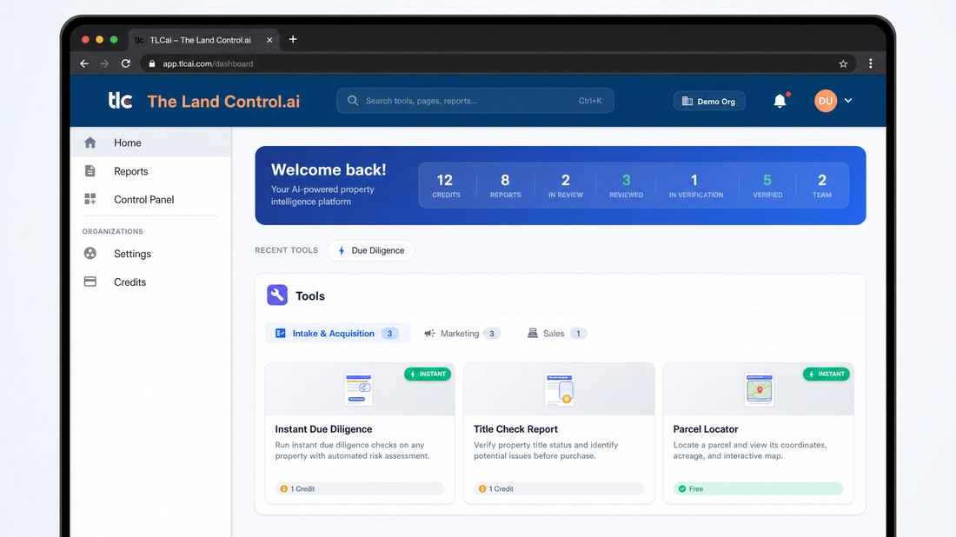Viewport: 956px width, 537px height.
Task: Open the Title Check Report card title
Action: tap(515, 429)
